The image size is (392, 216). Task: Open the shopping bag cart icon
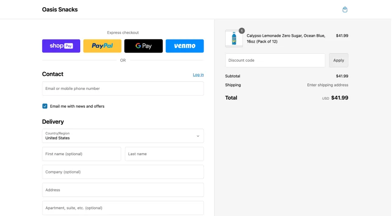point(345,9)
